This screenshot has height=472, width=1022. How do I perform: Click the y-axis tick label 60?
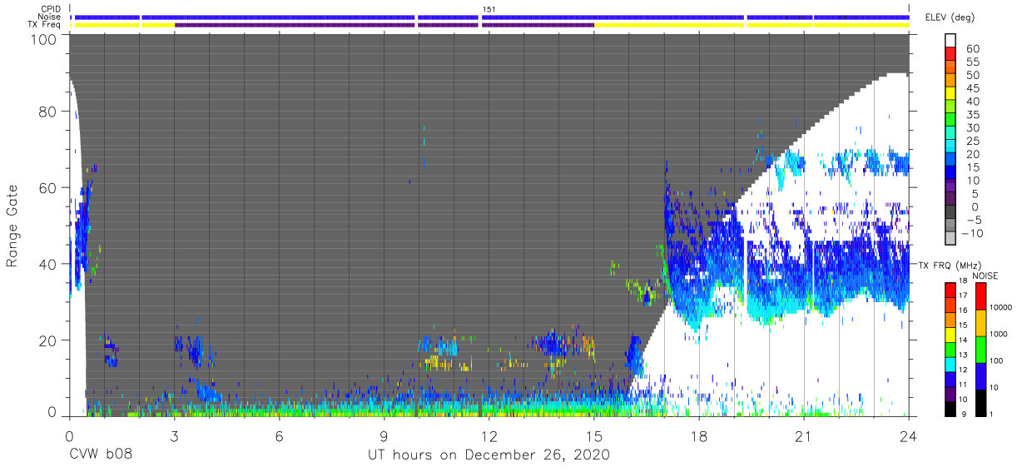tap(48, 187)
